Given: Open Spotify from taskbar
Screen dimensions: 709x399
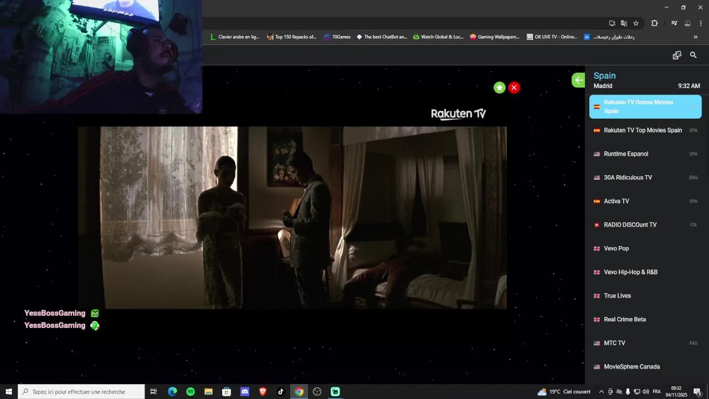Looking at the screenshot, I should click(x=191, y=392).
